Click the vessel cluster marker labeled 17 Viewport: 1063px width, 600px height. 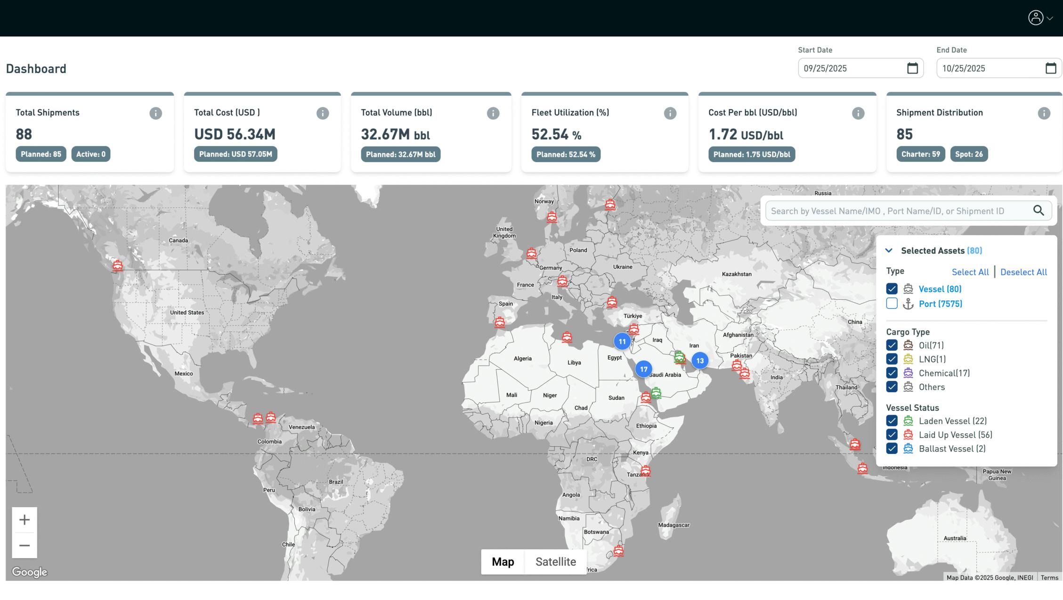tap(643, 369)
